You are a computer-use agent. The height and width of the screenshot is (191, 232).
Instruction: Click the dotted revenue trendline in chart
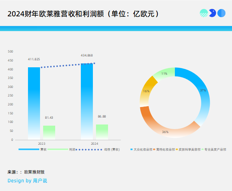(x=68, y=65)
